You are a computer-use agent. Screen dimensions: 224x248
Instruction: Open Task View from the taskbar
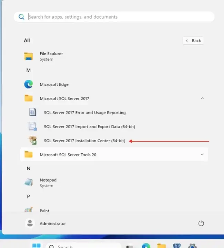pos(130,246)
